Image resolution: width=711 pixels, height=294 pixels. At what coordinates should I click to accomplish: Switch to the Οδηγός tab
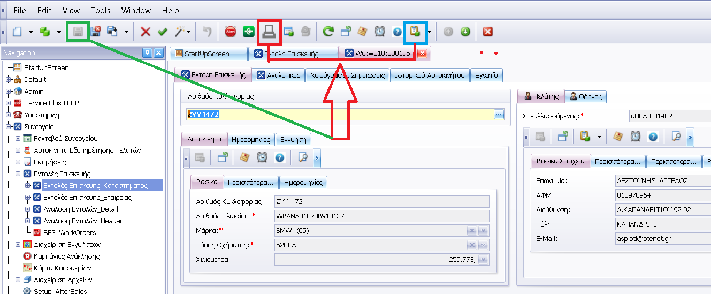[586, 96]
